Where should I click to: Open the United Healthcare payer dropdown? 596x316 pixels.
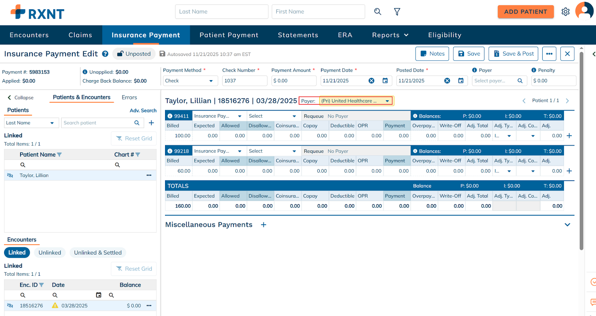pos(355,101)
